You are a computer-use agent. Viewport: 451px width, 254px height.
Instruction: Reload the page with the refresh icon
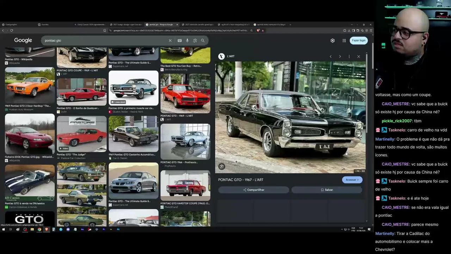tap(12, 30)
